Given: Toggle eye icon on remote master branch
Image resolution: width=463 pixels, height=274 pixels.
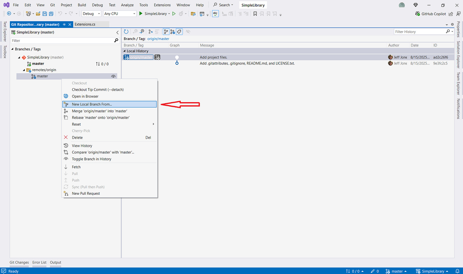Looking at the screenshot, I should click(x=113, y=76).
